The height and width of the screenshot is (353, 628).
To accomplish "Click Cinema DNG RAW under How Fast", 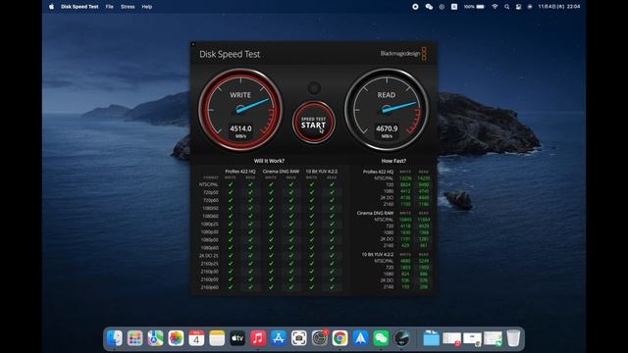I will tap(375, 213).
